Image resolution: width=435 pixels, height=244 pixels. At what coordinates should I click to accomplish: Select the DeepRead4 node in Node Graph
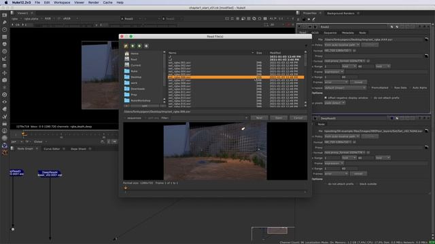click(x=50, y=174)
